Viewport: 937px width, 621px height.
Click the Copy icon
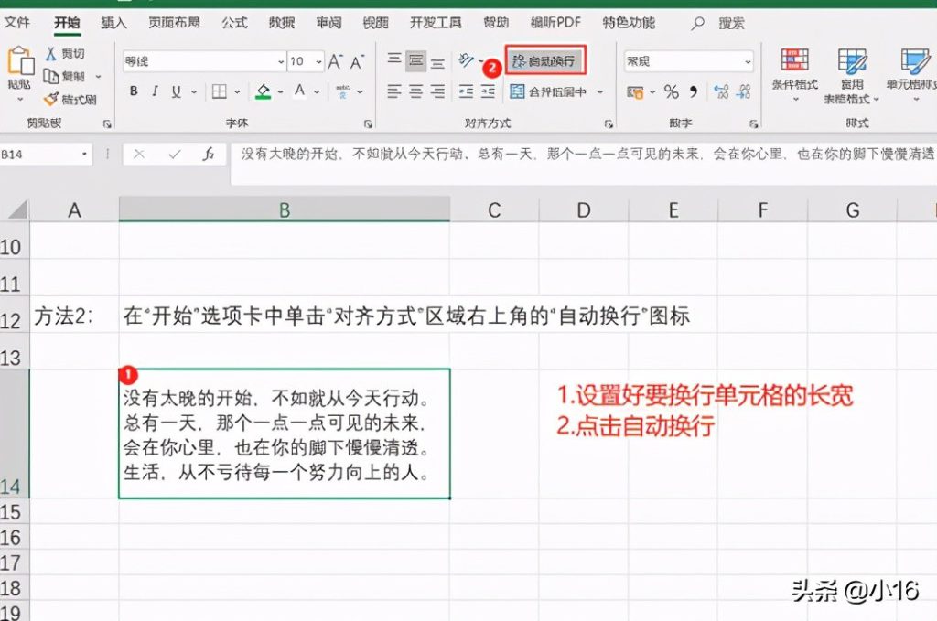(x=51, y=77)
